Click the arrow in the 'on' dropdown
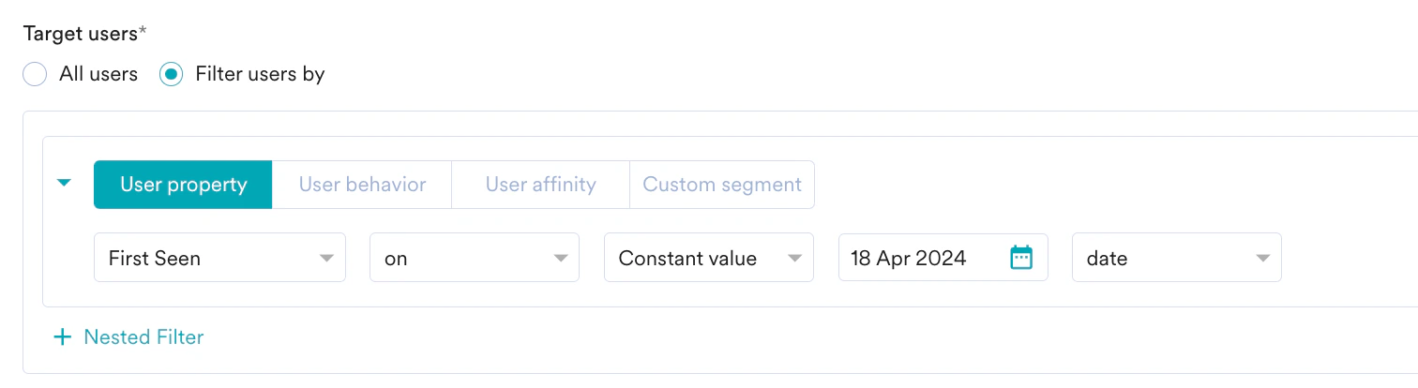Screen dimensions: 1418x388 pyautogui.click(x=561, y=258)
